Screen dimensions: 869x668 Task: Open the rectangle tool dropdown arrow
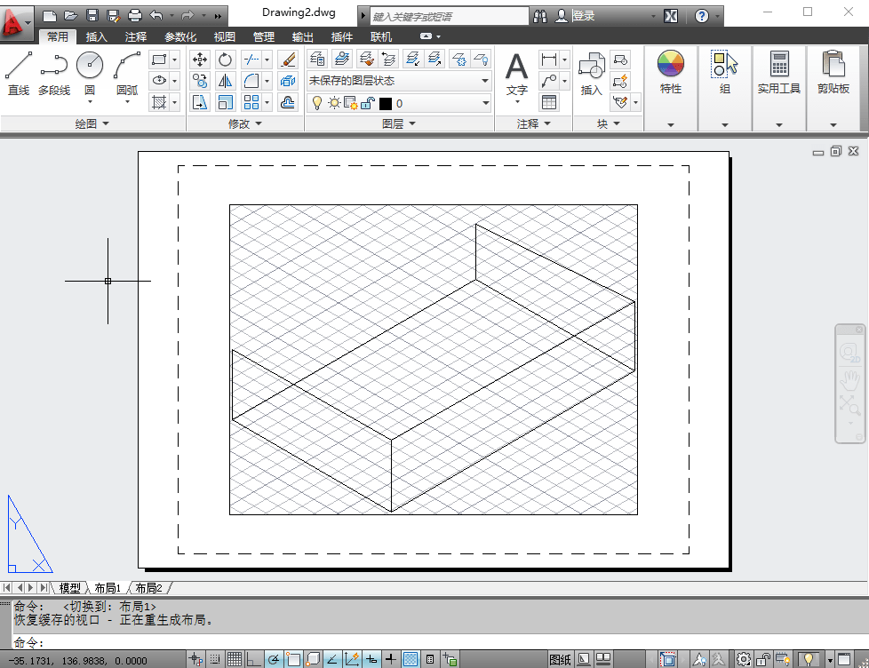[174, 60]
